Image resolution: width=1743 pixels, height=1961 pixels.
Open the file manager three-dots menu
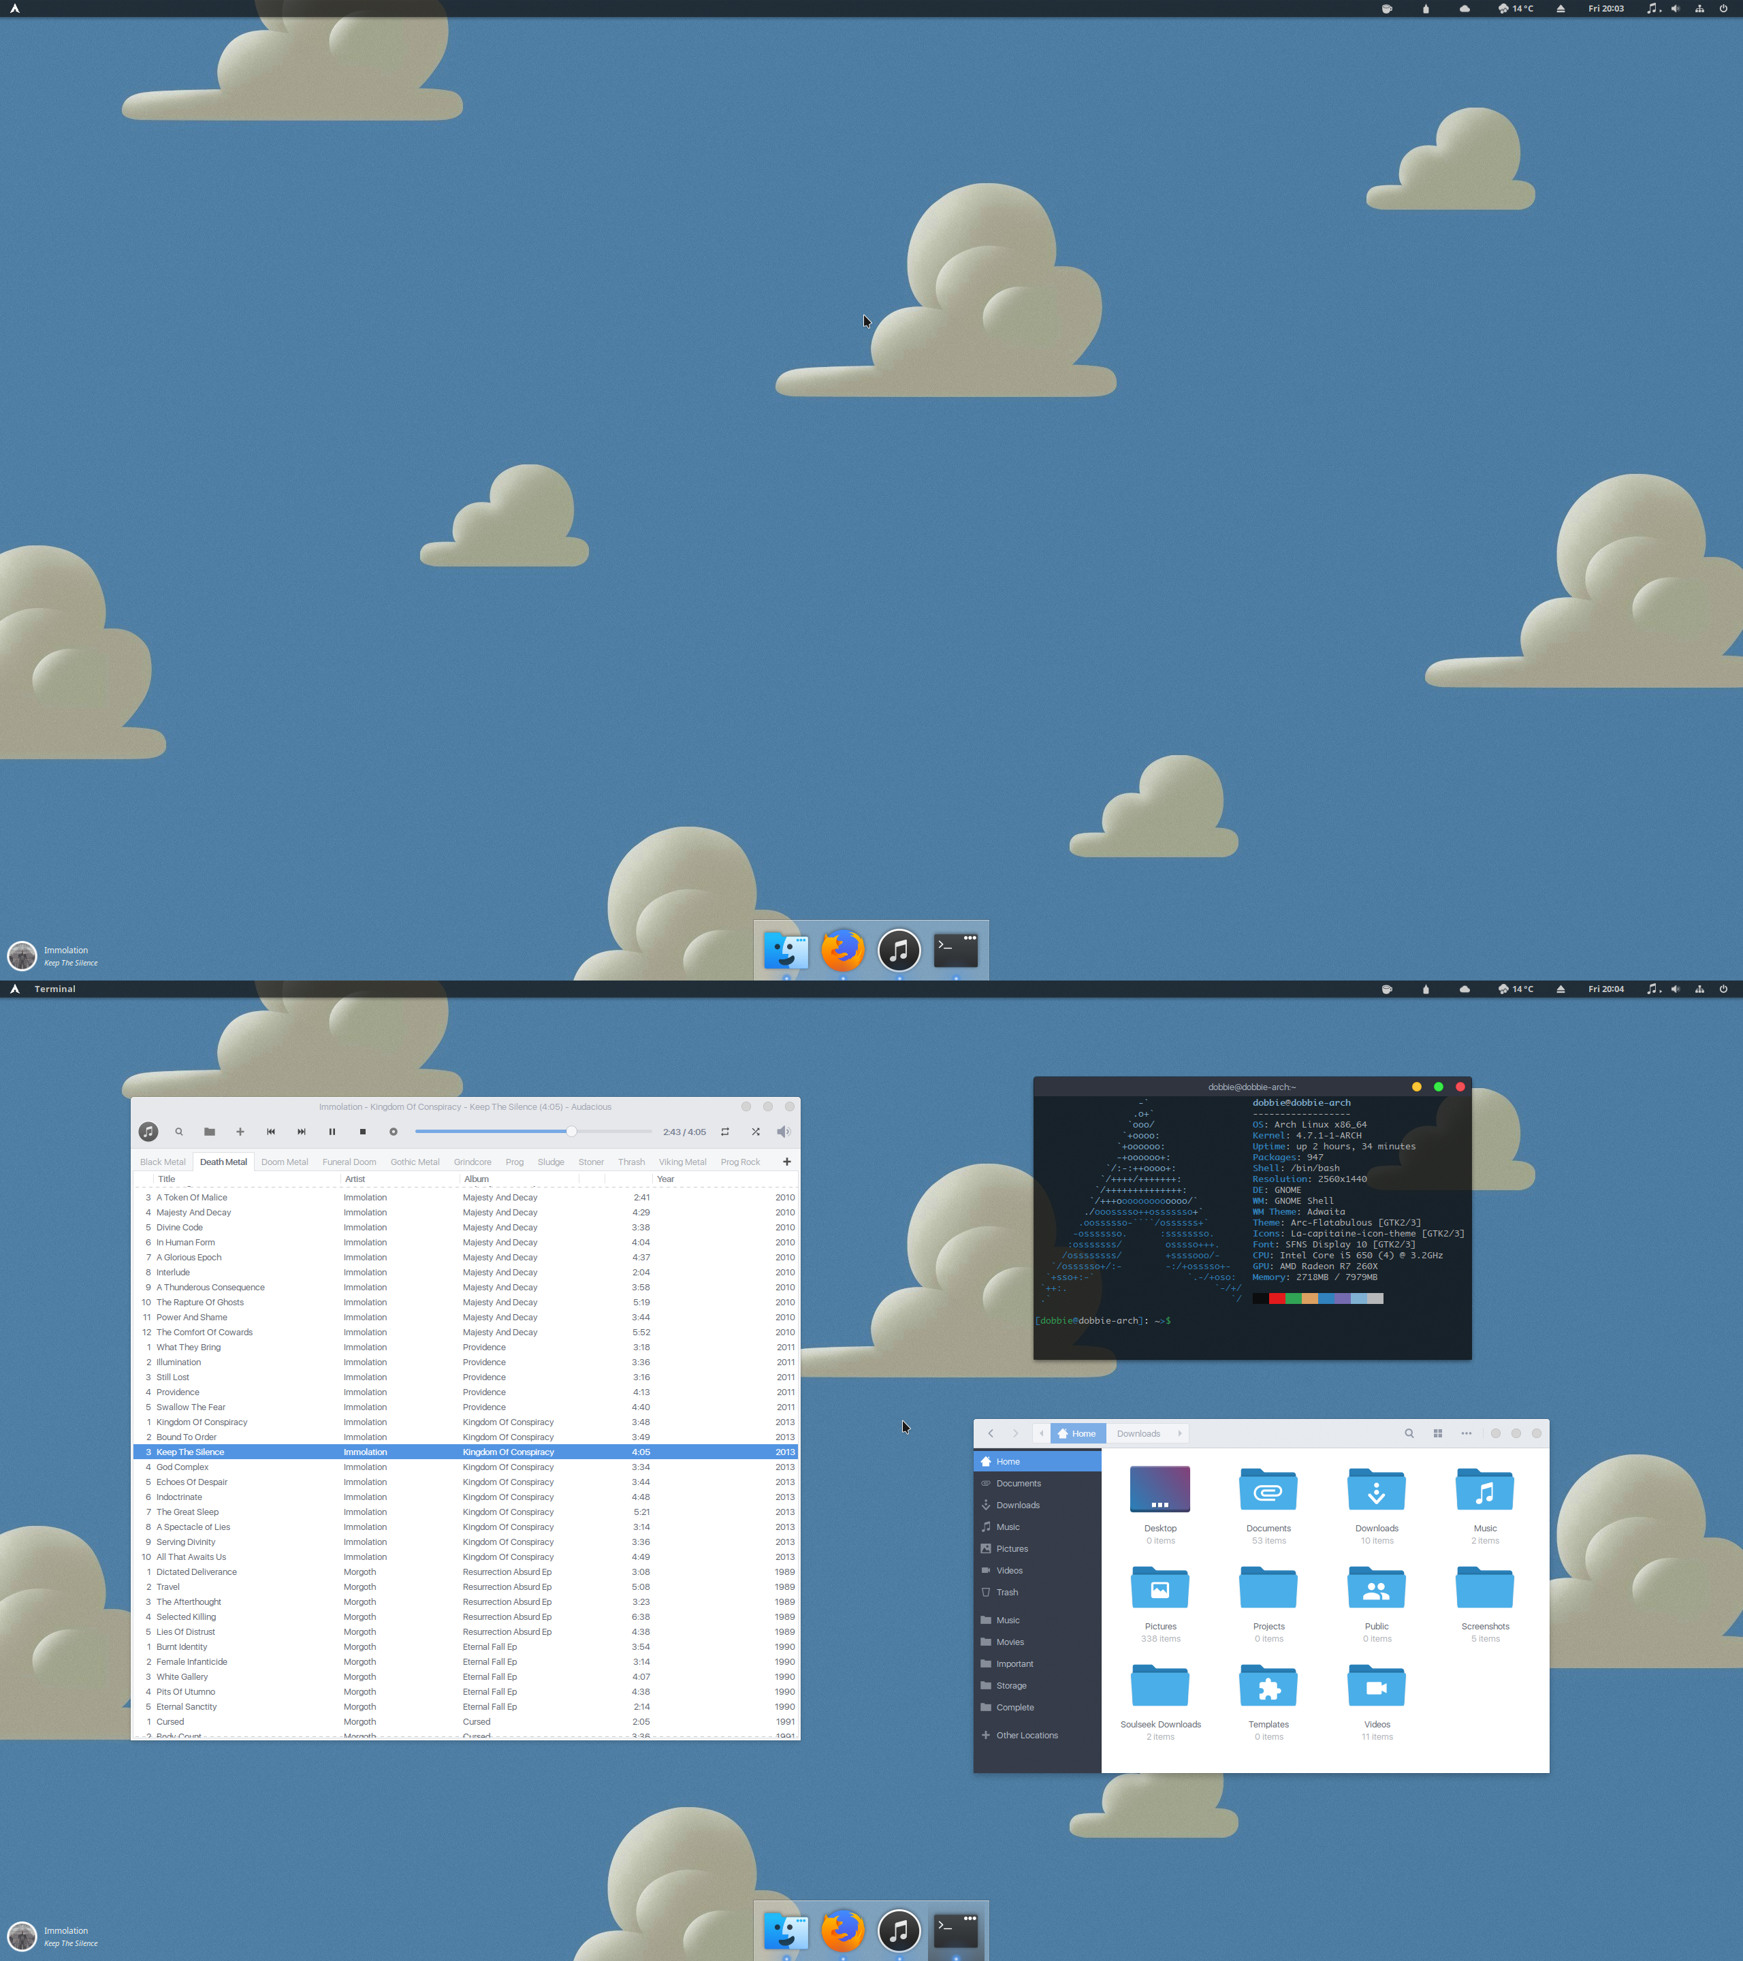(x=1467, y=1433)
